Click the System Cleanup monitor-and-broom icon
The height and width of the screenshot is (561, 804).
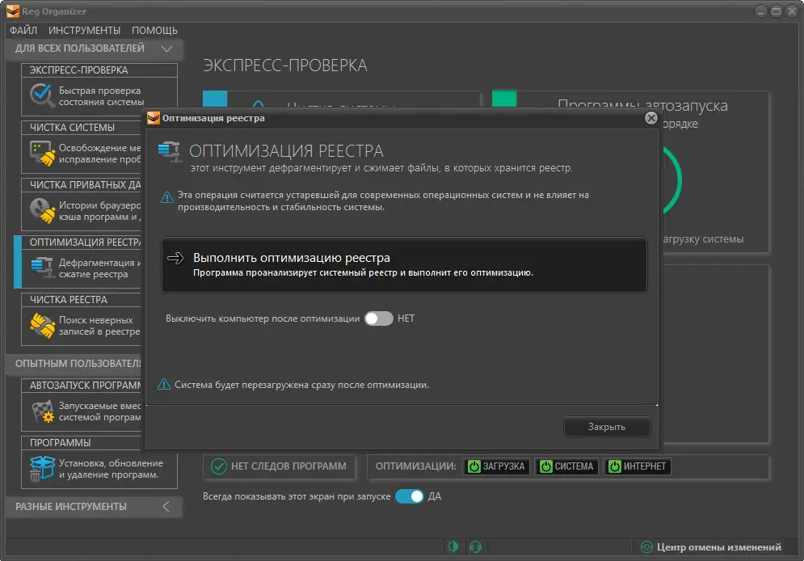(42, 154)
